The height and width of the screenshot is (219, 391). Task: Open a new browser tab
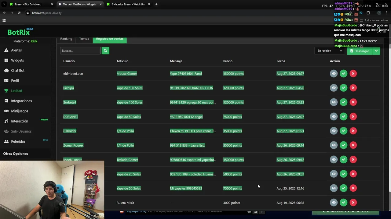pos(156,4)
